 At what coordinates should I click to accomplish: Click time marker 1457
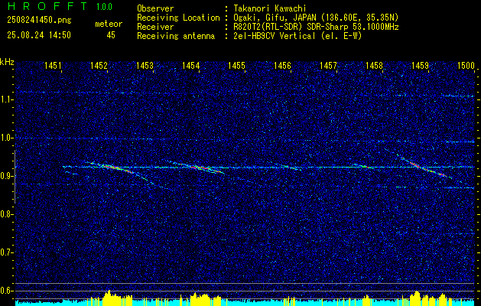pyautogui.click(x=328, y=65)
